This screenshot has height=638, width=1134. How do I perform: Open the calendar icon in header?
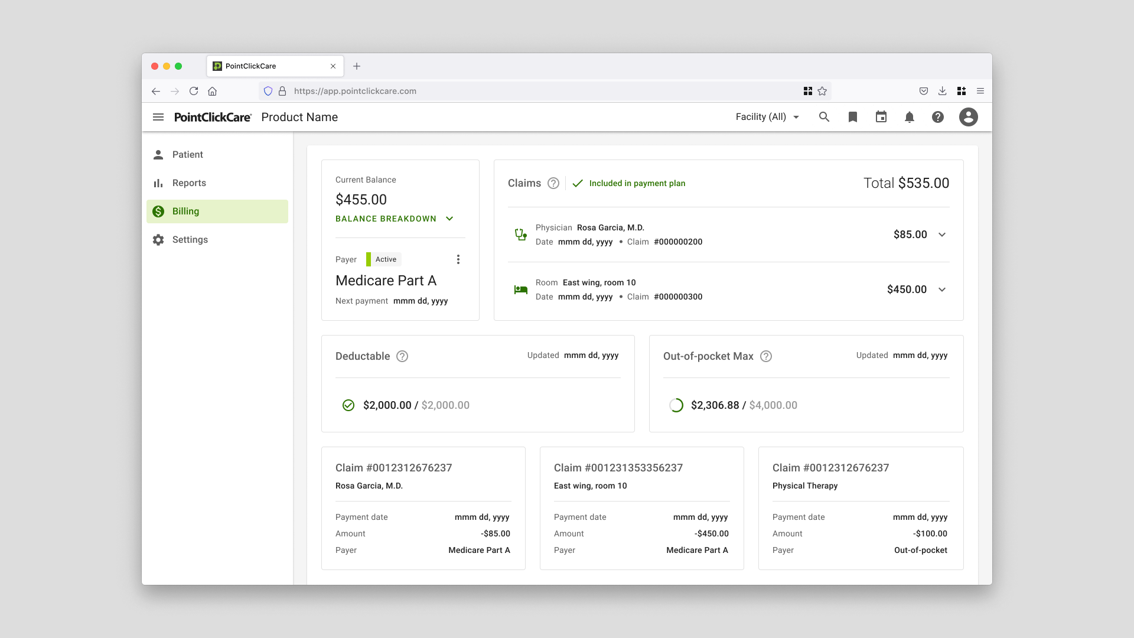coord(881,117)
